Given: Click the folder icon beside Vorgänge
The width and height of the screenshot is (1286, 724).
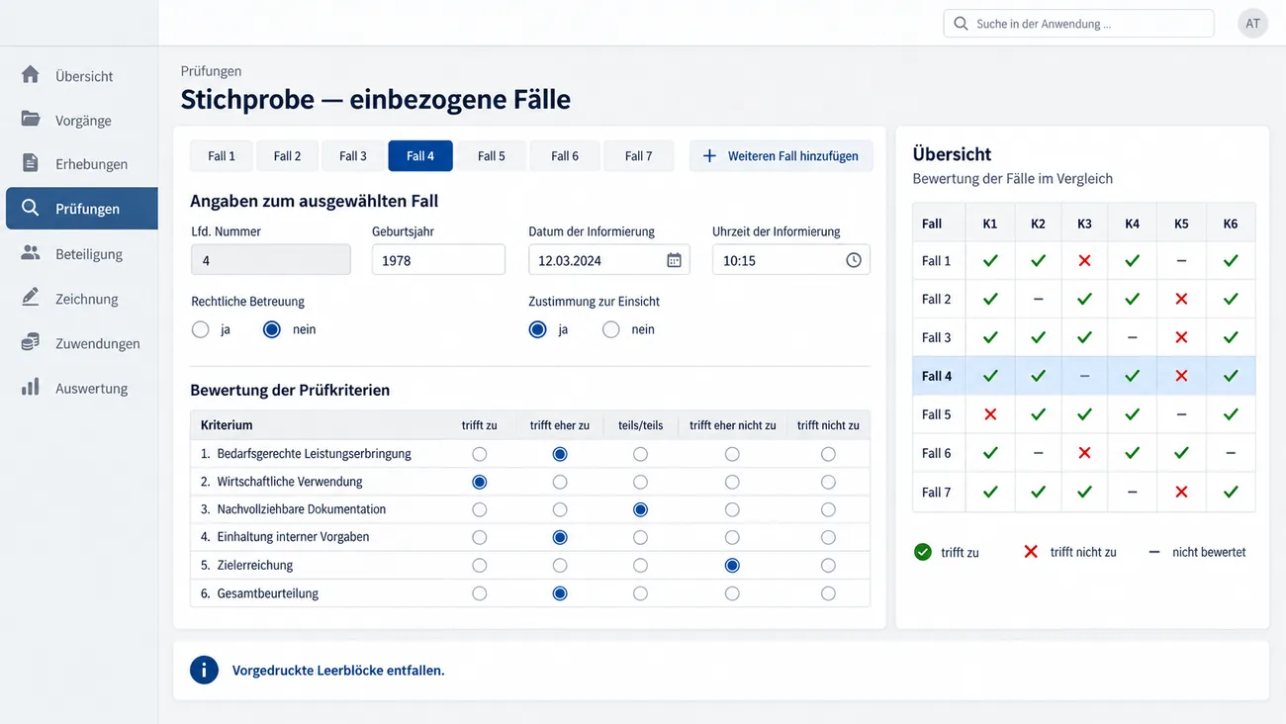Looking at the screenshot, I should [31, 119].
